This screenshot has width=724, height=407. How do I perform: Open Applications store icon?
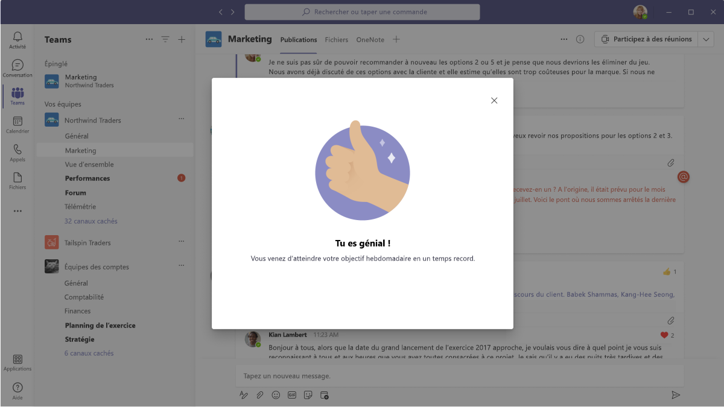(x=17, y=362)
